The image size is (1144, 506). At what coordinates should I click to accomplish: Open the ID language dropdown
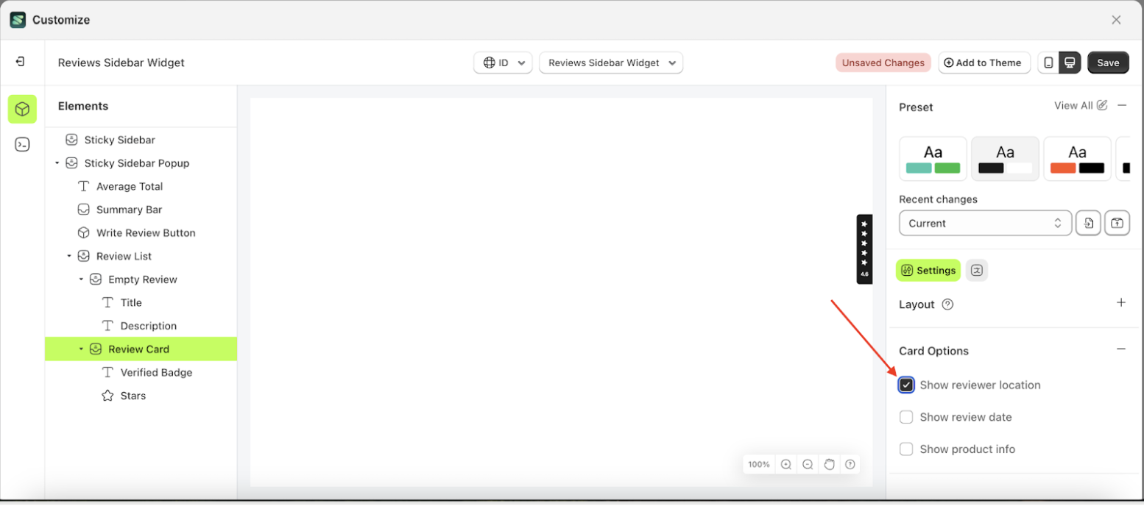(x=503, y=63)
